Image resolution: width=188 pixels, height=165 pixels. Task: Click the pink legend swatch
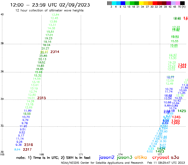click(x=178, y=3)
